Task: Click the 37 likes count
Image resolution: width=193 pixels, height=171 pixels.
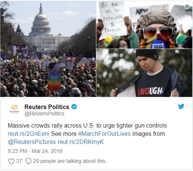Action: pyautogui.click(x=19, y=161)
